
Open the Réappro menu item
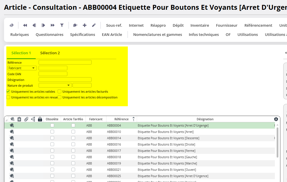coord(158,25)
